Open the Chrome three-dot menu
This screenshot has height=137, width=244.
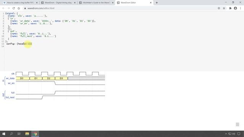click(x=241, y=8)
